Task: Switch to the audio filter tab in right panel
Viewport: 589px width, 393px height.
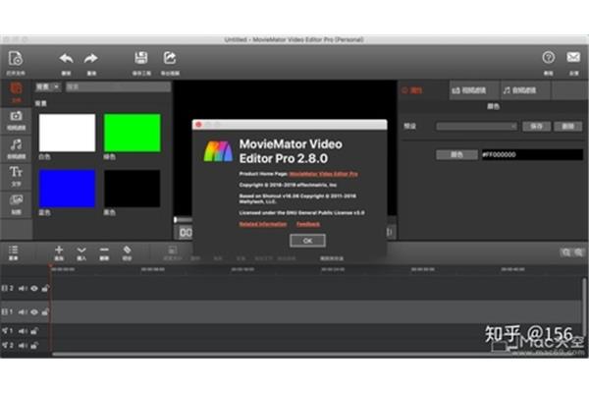Action: coord(525,90)
